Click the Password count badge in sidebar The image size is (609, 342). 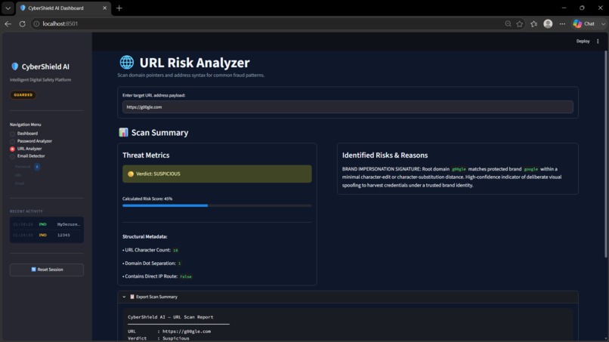pos(37,167)
